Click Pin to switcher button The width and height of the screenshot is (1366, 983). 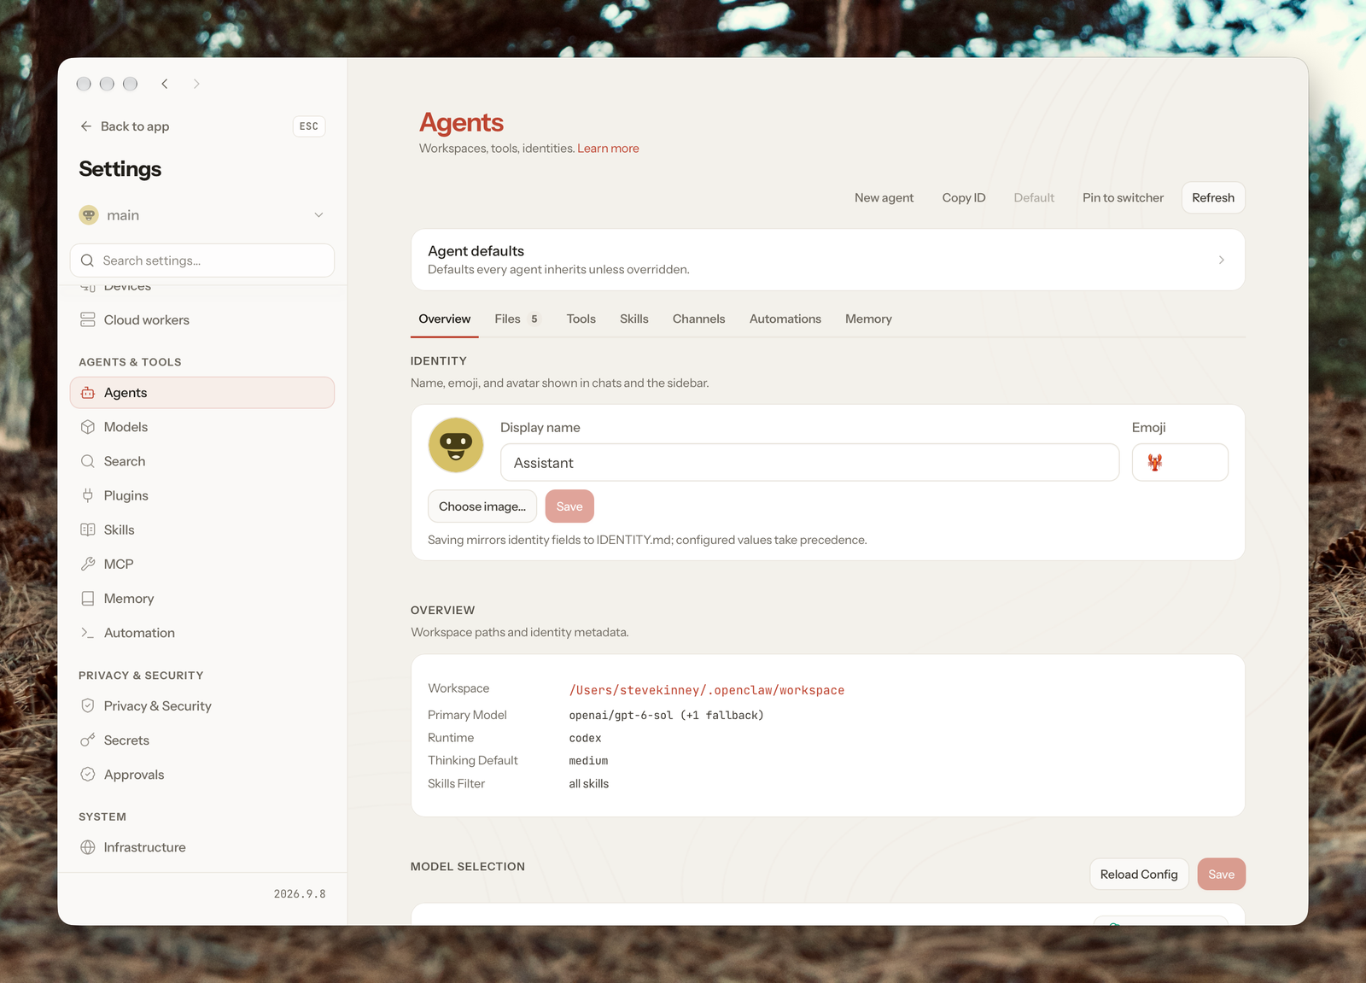[1123, 197]
